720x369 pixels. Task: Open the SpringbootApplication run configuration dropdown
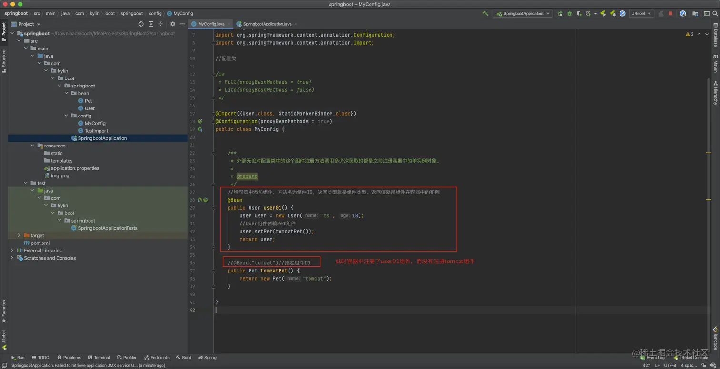522,13
